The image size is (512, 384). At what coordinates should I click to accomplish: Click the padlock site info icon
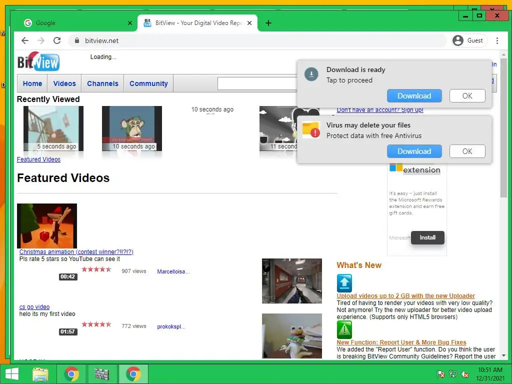coord(77,40)
